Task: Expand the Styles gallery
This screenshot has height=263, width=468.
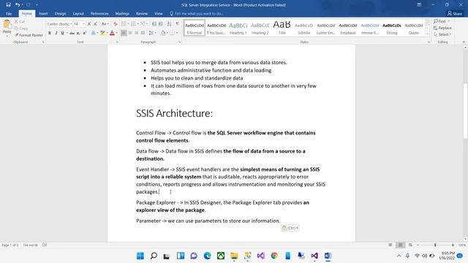Action: click(x=427, y=34)
